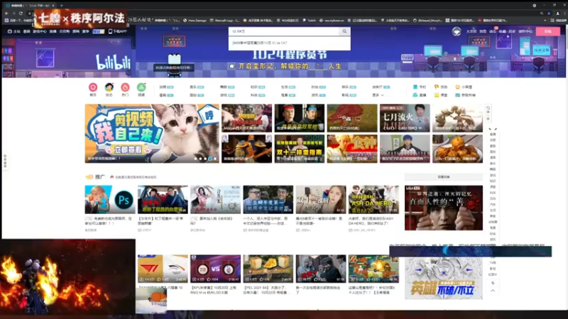Open the cat 剪视频我自己来 carousel banner
568x319 pixels.
152,133
